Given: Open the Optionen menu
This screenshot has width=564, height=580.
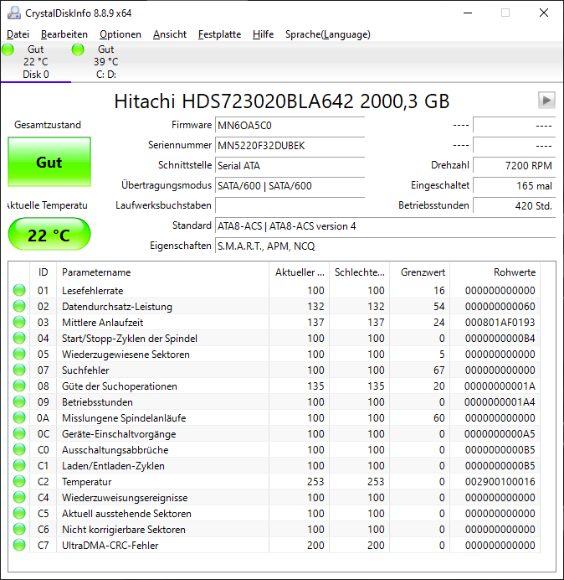Looking at the screenshot, I should (120, 34).
